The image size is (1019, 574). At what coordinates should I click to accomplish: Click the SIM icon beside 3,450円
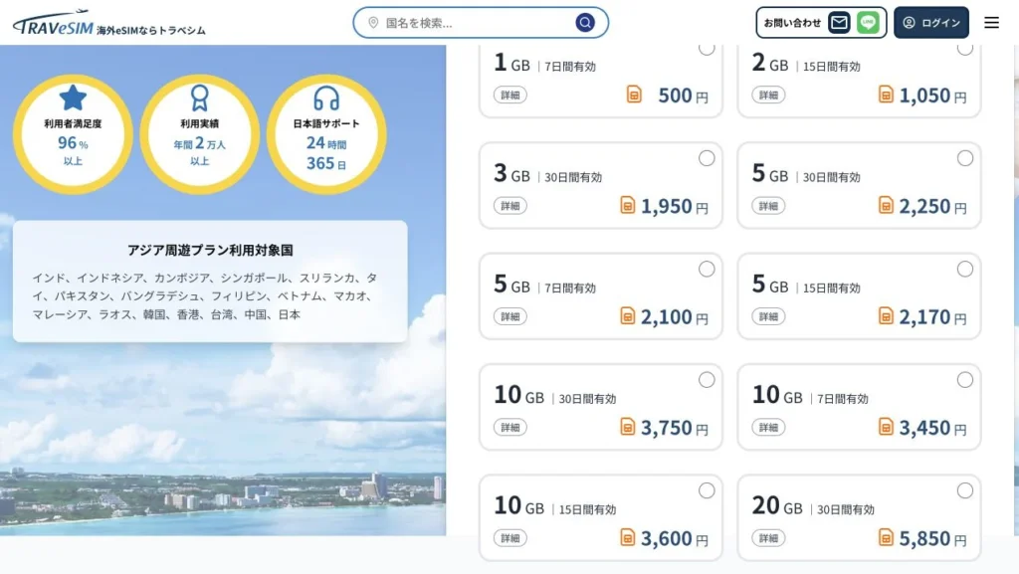tap(886, 427)
